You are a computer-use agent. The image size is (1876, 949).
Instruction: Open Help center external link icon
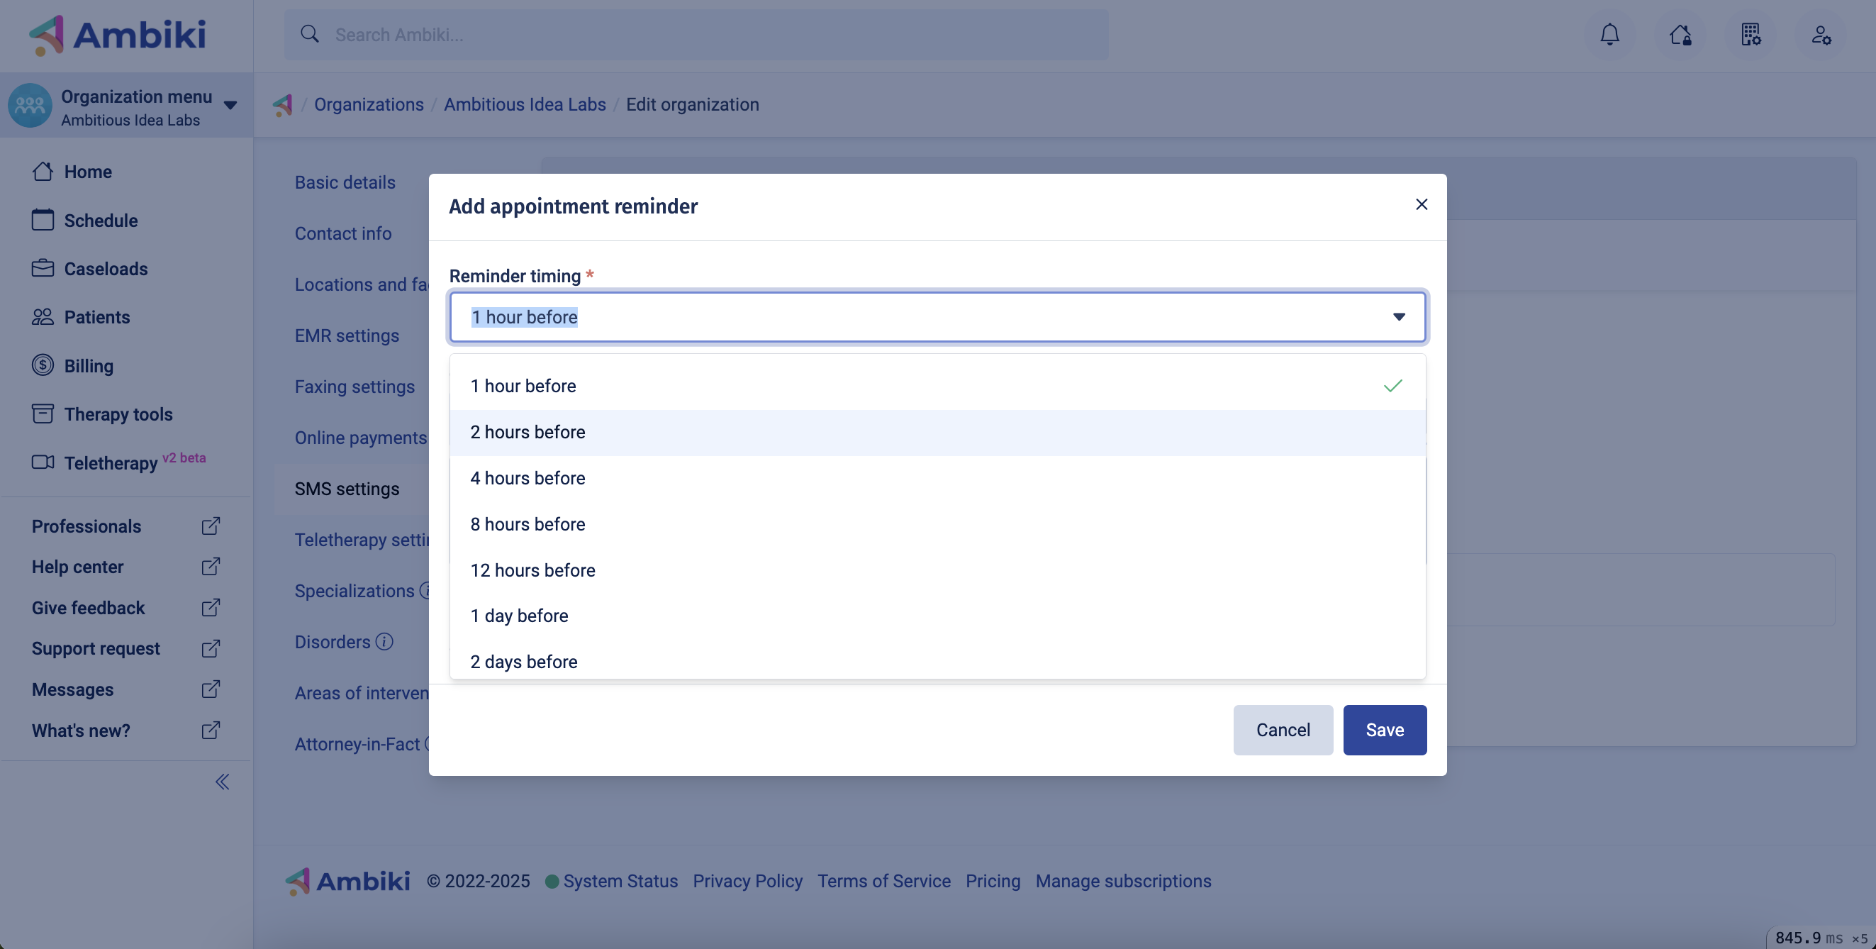coord(211,567)
